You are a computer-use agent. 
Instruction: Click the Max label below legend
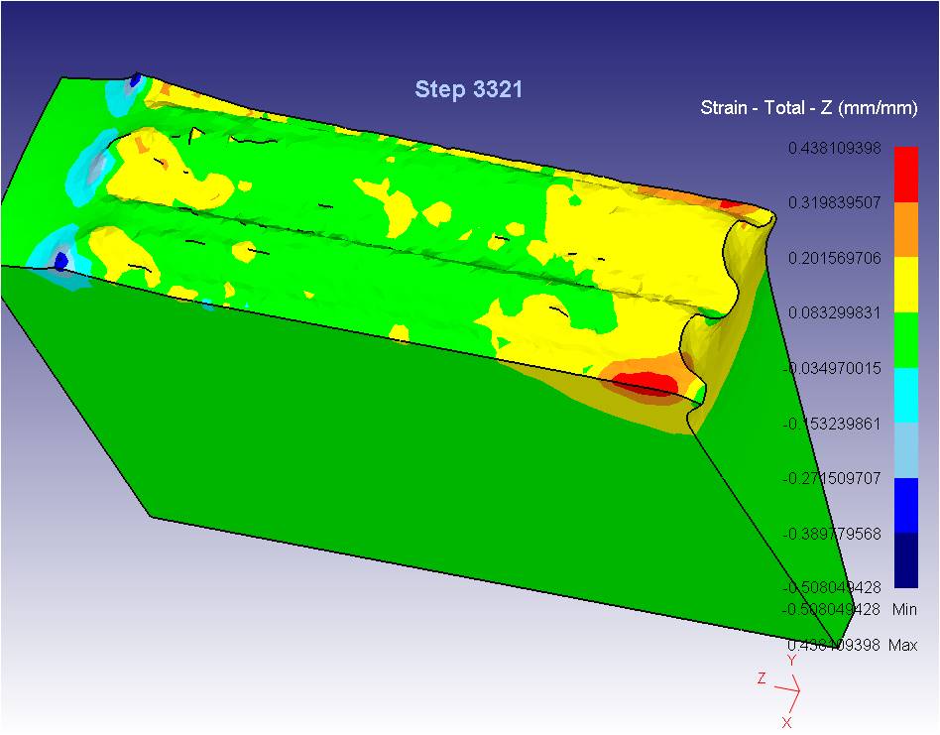903,646
